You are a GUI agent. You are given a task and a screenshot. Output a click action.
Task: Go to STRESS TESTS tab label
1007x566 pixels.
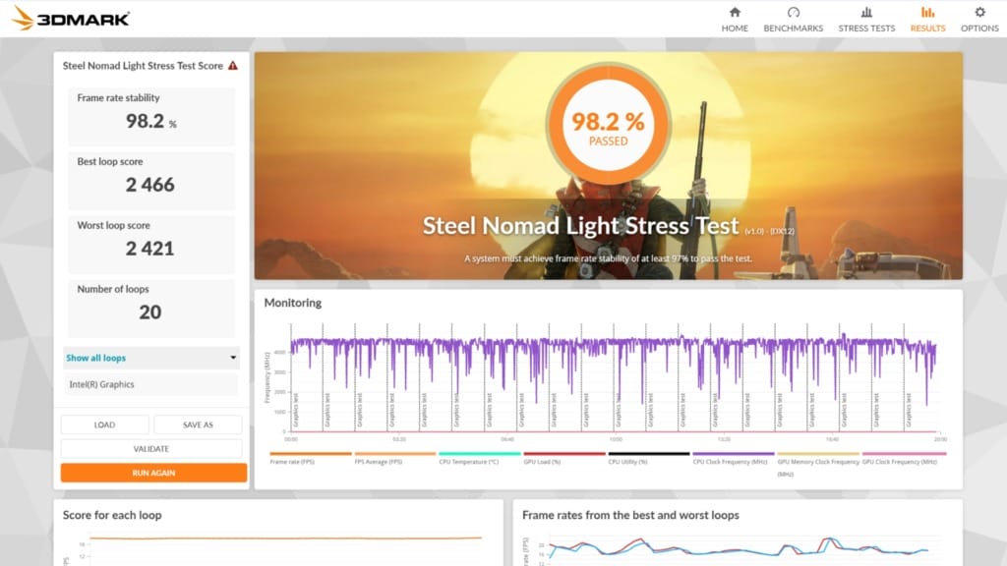[866, 28]
